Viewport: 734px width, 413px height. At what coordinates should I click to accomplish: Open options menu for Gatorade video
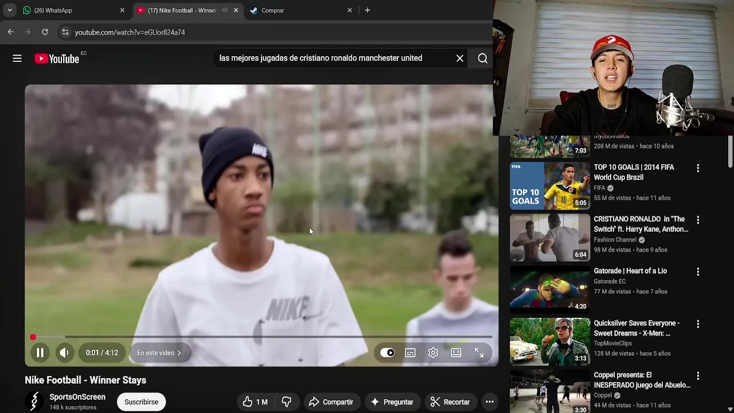pos(698,272)
